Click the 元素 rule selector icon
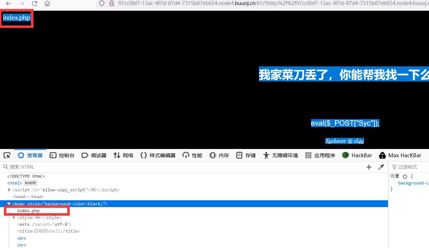Screen dimensions: 429x248 pos(405,177)
